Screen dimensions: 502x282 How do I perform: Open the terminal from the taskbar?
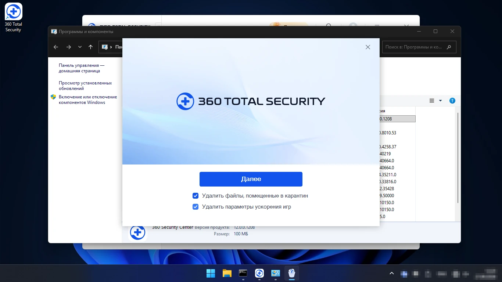243,273
